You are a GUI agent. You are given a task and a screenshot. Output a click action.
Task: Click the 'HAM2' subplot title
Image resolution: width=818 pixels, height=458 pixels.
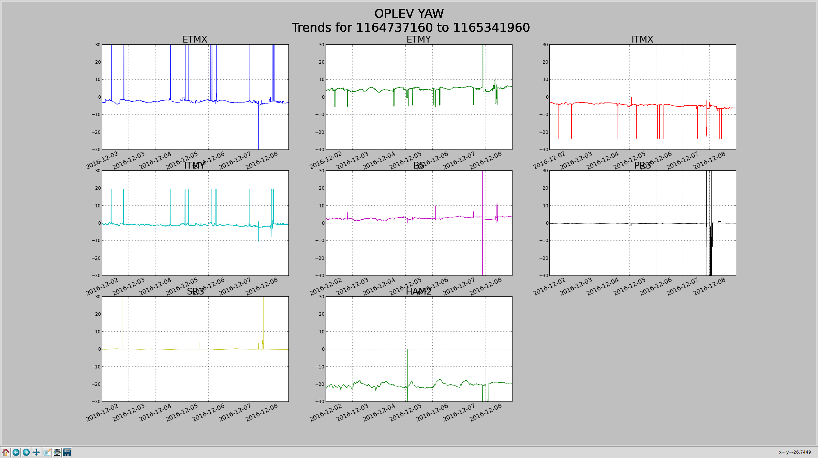(x=418, y=291)
